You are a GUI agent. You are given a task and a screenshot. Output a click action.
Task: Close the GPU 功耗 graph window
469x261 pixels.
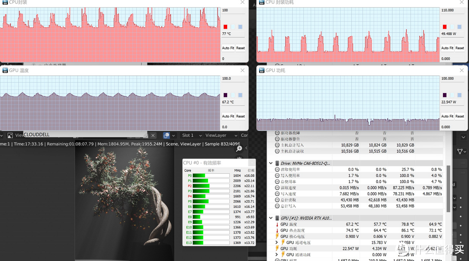click(x=462, y=70)
